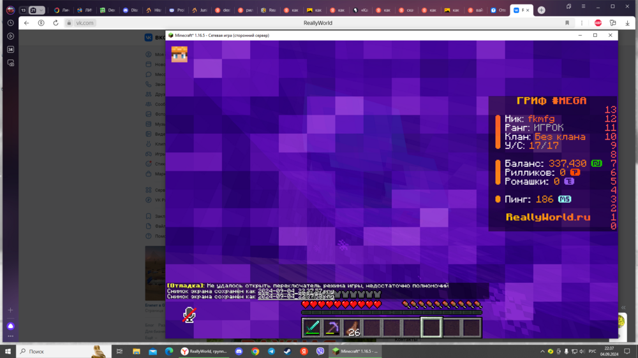Screen dimensions: 638x358
Task: Click the player head avatar in game
Action: point(179,54)
